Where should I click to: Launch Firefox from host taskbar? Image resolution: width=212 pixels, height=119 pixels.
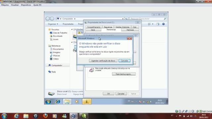tap(45, 116)
